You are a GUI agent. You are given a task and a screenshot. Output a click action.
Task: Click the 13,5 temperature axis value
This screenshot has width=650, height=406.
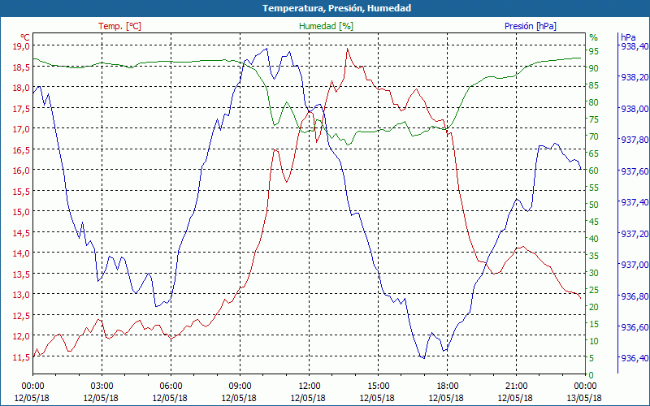tap(23, 274)
